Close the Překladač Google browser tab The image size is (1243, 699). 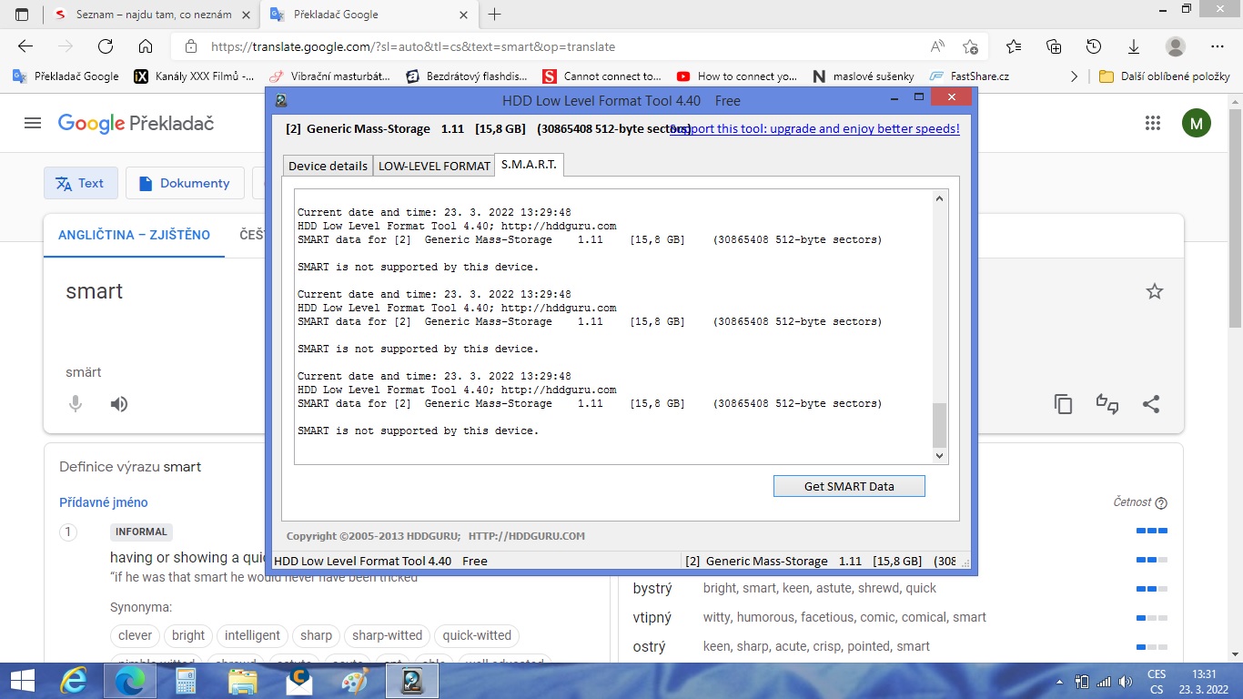click(x=463, y=15)
